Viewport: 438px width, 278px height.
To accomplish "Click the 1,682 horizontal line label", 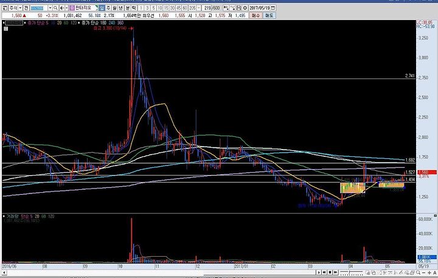I will 410,160.
